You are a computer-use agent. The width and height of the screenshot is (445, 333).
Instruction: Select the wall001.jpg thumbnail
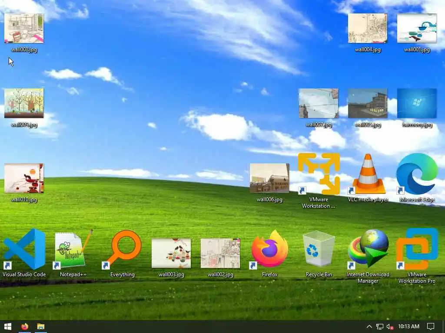(x=417, y=28)
